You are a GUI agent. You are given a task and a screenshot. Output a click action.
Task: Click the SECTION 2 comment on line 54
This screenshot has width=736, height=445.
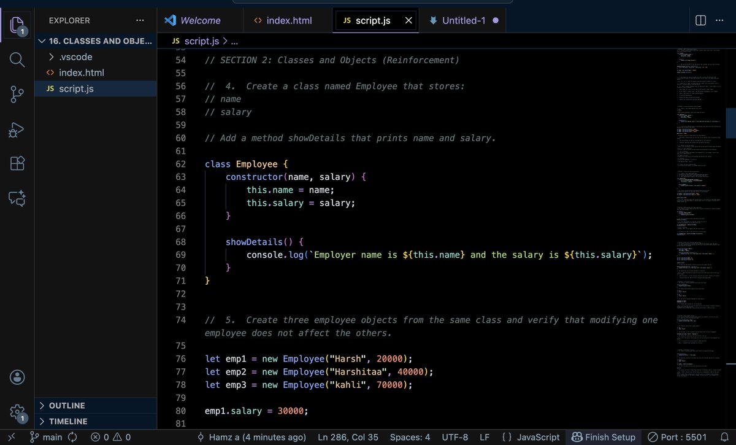click(332, 60)
